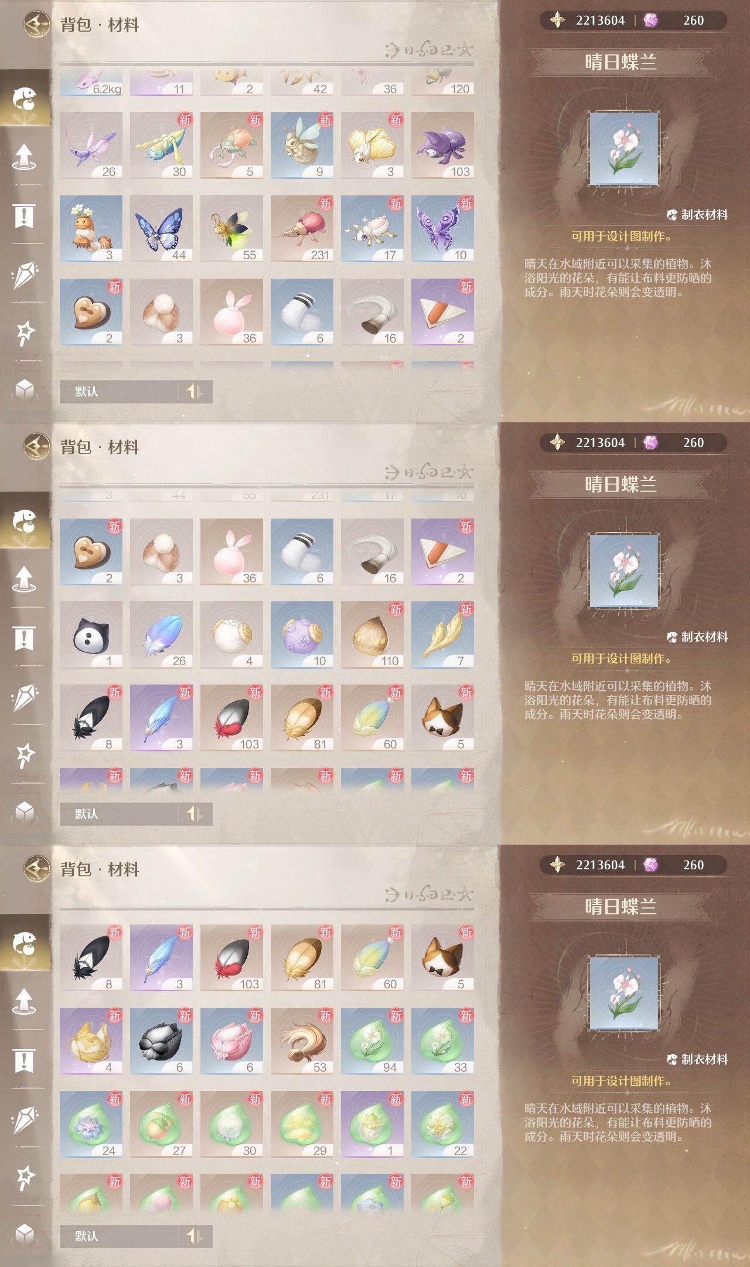
Task: Toggle sort order arrow in the top screenshot
Action: click(194, 391)
